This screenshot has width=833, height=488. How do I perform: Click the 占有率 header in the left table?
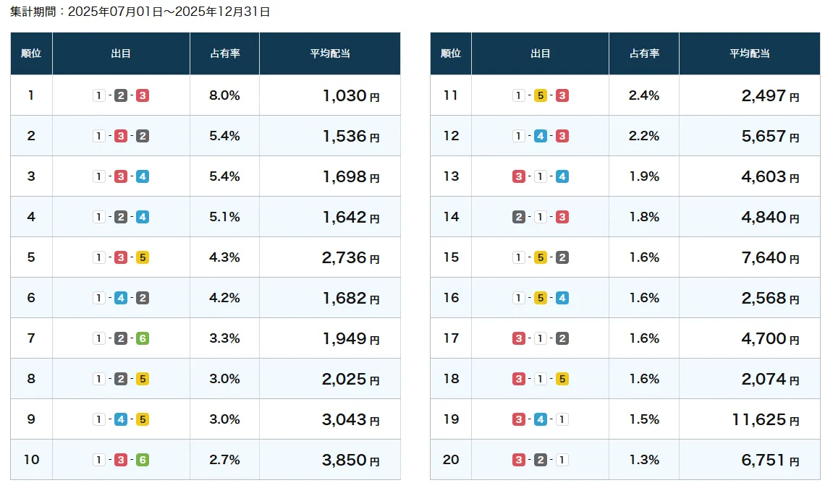(x=224, y=53)
